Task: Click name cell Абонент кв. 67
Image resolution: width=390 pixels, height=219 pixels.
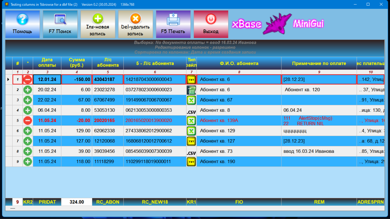Action: 239,100
